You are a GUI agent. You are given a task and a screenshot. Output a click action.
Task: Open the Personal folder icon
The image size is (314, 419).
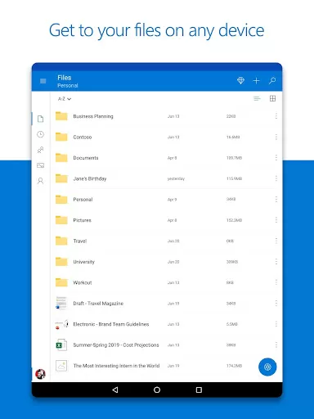coord(61,199)
